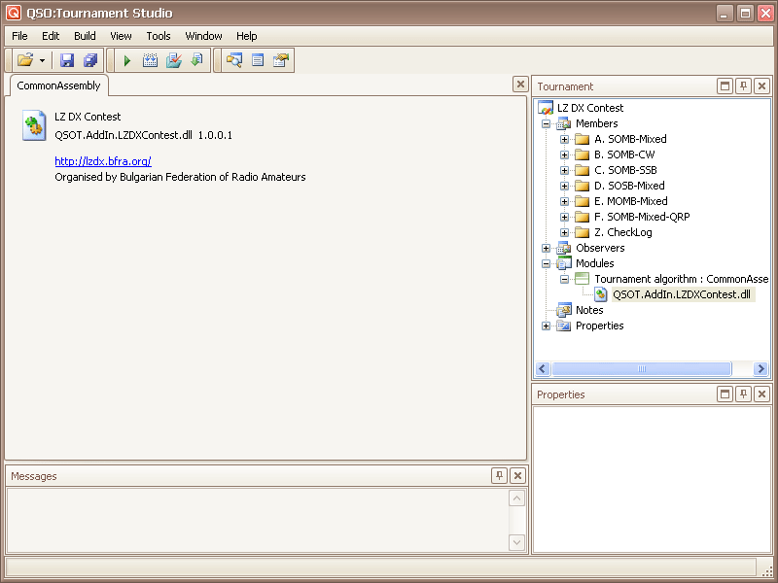This screenshot has height=583, width=778.
Task: Open the dropdown arrow beside open folder
Action: (x=42, y=61)
